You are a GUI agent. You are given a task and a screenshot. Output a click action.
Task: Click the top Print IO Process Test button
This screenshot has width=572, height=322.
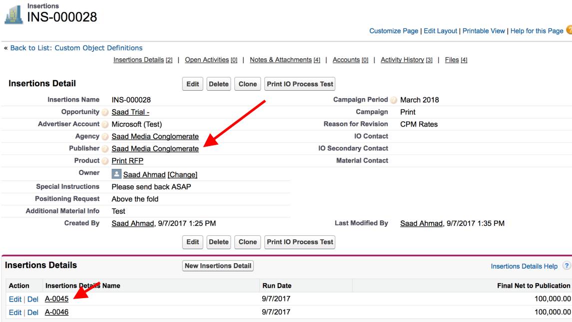pos(300,84)
